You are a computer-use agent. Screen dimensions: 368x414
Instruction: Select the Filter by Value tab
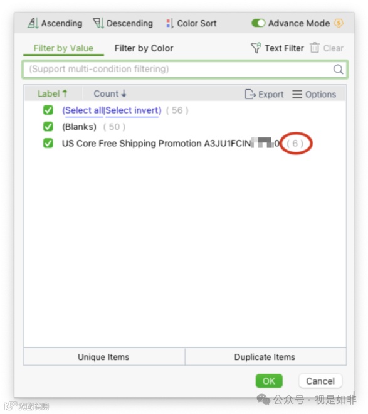pyautogui.click(x=63, y=48)
